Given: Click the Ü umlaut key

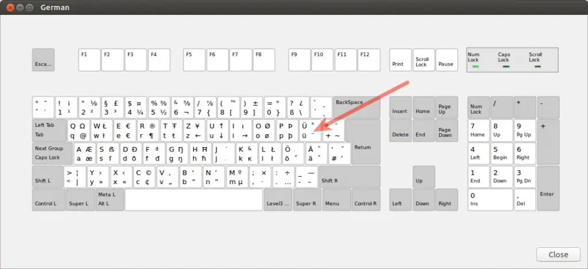Looking at the screenshot, I should [311, 130].
